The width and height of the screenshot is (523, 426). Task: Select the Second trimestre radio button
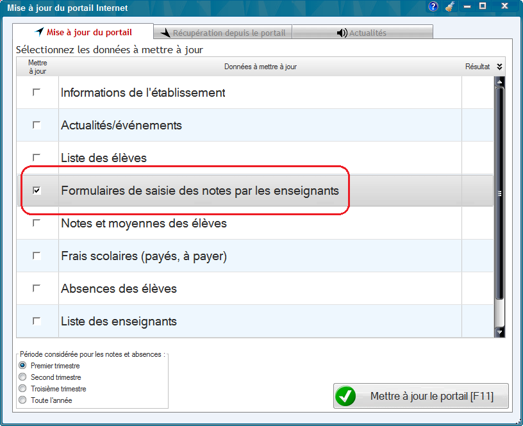pyautogui.click(x=23, y=377)
